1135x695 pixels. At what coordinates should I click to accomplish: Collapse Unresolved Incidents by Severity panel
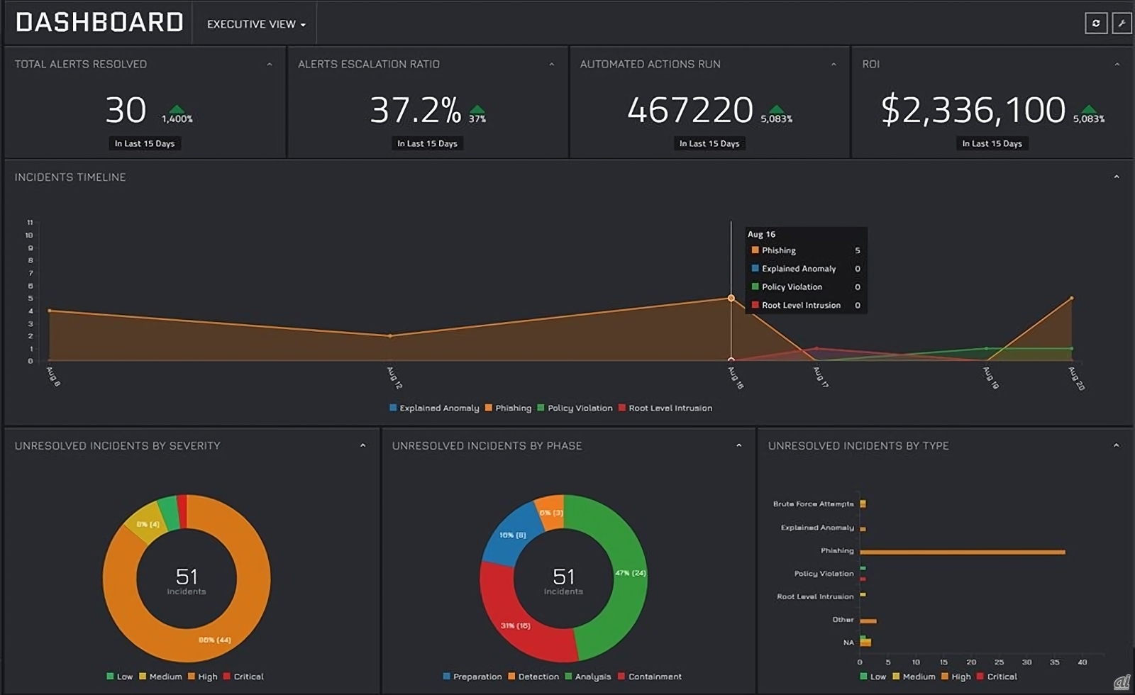(x=362, y=446)
